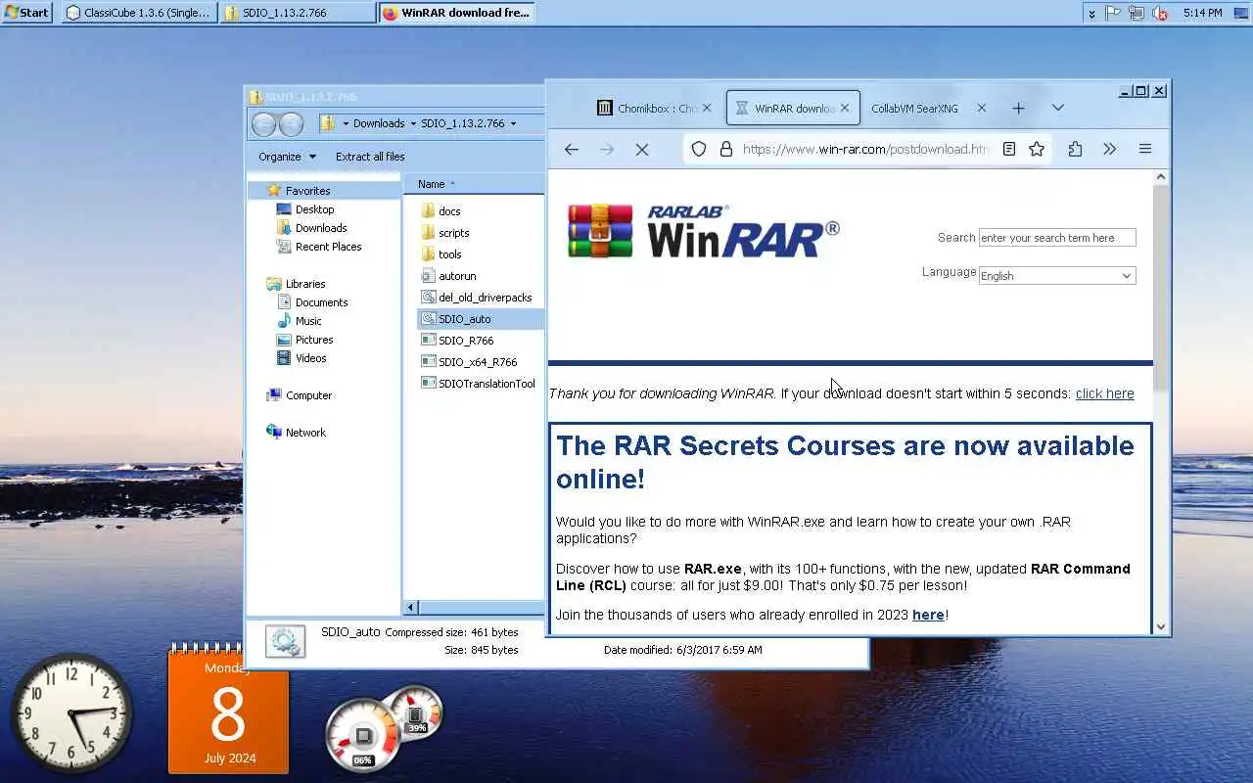Close the Chomikbox tab
This screenshot has height=783, width=1253.
tap(707, 109)
